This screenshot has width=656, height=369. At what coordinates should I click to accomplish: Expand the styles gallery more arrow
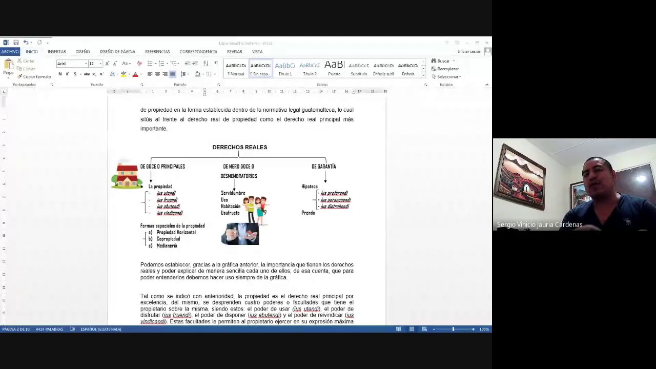(x=423, y=75)
